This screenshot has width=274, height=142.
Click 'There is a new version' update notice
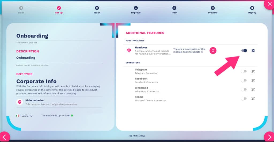189,50
